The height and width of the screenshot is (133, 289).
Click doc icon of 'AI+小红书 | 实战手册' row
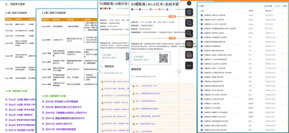pyautogui.click(x=202, y=24)
